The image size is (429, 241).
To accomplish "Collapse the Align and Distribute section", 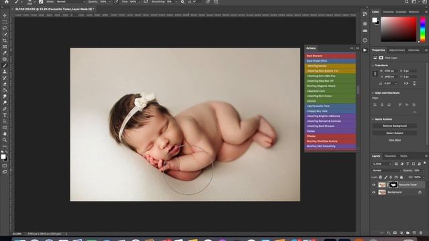I will [x=373, y=93].
